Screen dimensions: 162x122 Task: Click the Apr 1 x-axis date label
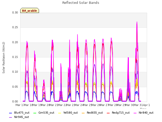tap(146, 105)
